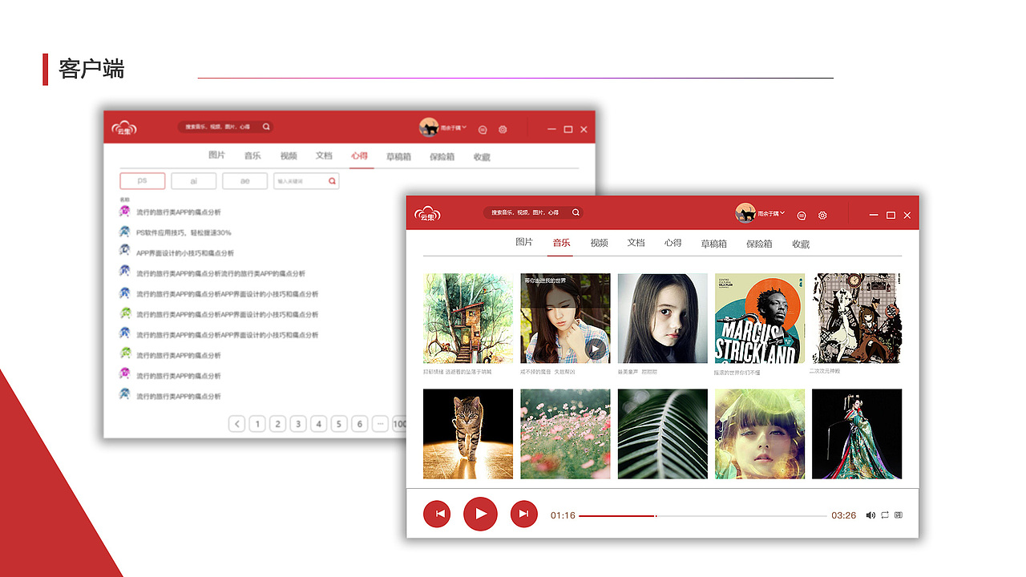Minimize the back 心得 window
The width and height of the screenshot is (1026, 577).
coord(552,129)
